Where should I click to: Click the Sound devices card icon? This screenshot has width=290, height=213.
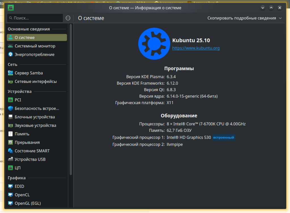(10, 125)
